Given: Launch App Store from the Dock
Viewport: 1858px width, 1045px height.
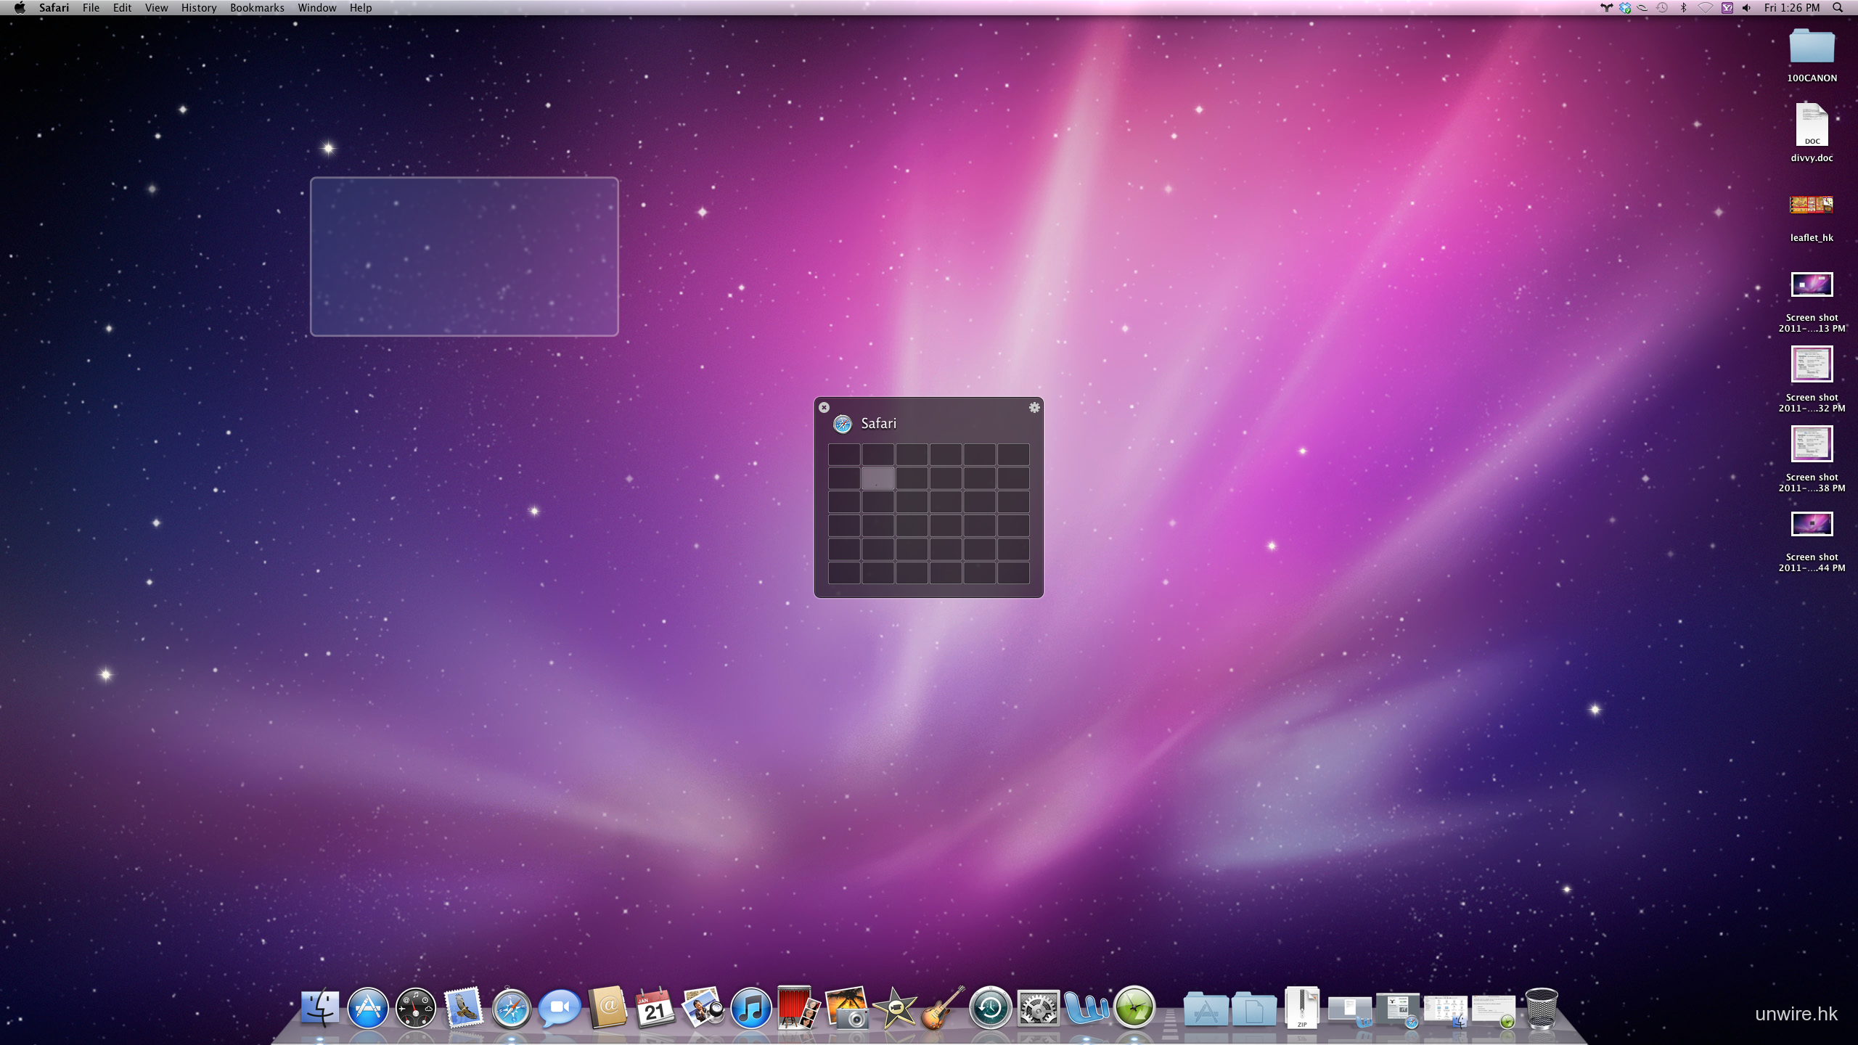Looking at the screenshot, I should click(367, 1009).
